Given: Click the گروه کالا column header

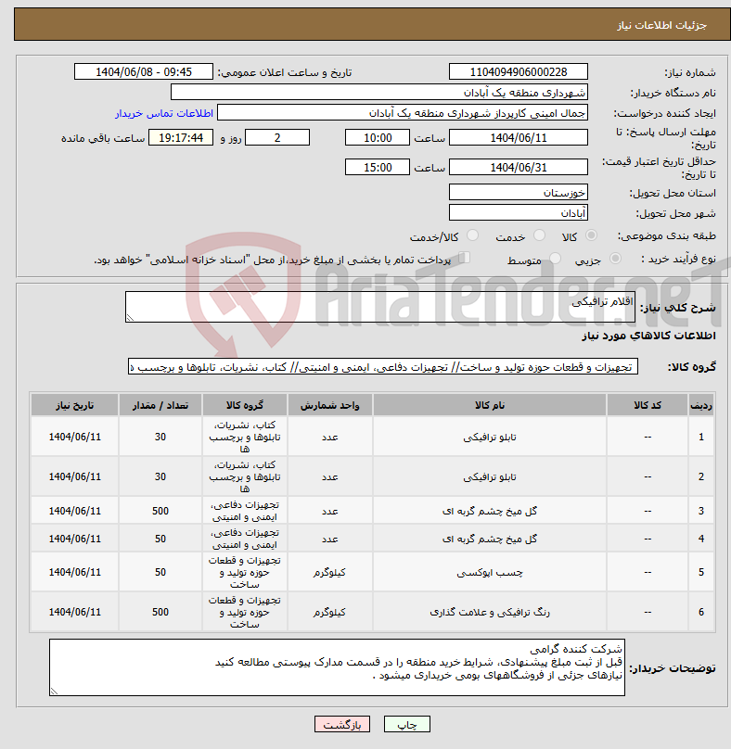Looking at the screenshot, I should tap(245, 405).
